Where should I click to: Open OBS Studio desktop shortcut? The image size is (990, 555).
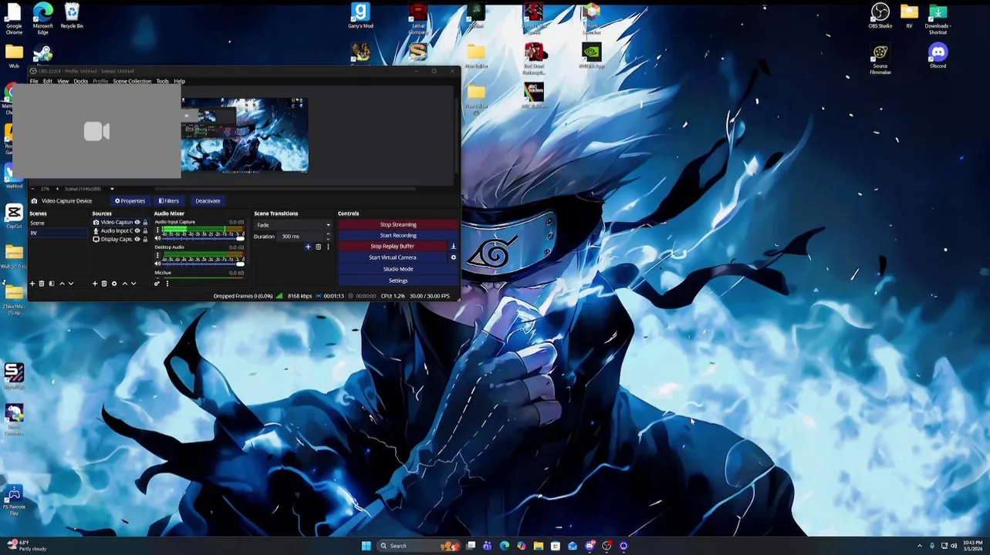coord(880,15)
